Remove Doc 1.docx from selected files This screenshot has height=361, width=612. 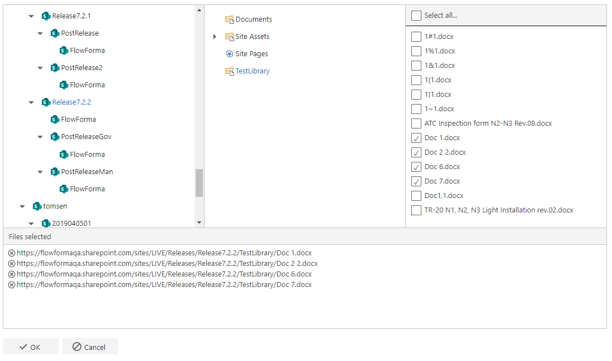(x=12, y=253)
